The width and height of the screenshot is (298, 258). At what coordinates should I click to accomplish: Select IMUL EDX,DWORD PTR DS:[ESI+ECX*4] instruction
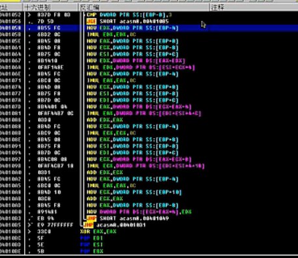(x=141, y=68)
